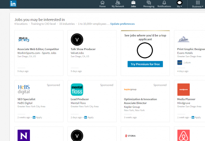Click WorkInSports.com - Sports Jobs company name
The image size is (205, 141).
click(37, 53)
